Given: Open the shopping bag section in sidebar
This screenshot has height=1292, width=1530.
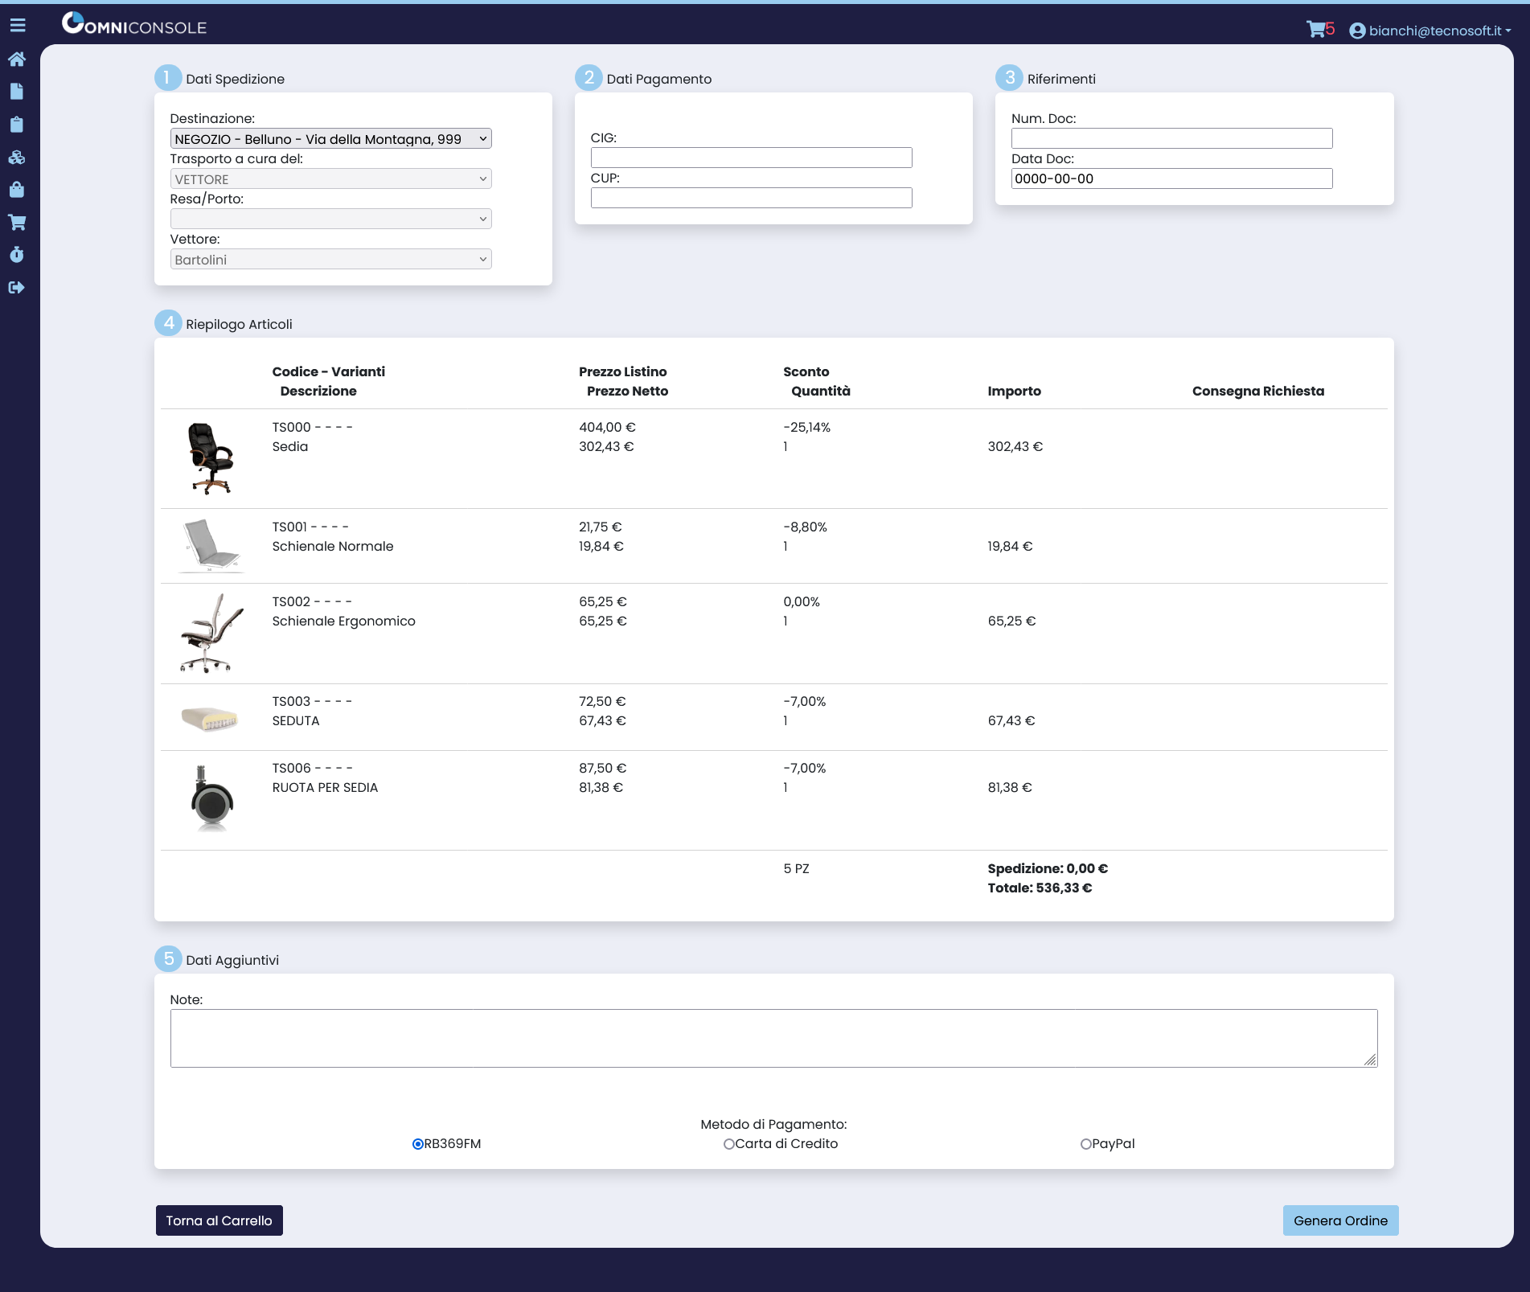Looking at the screenshot, I should tap(17, 190).
